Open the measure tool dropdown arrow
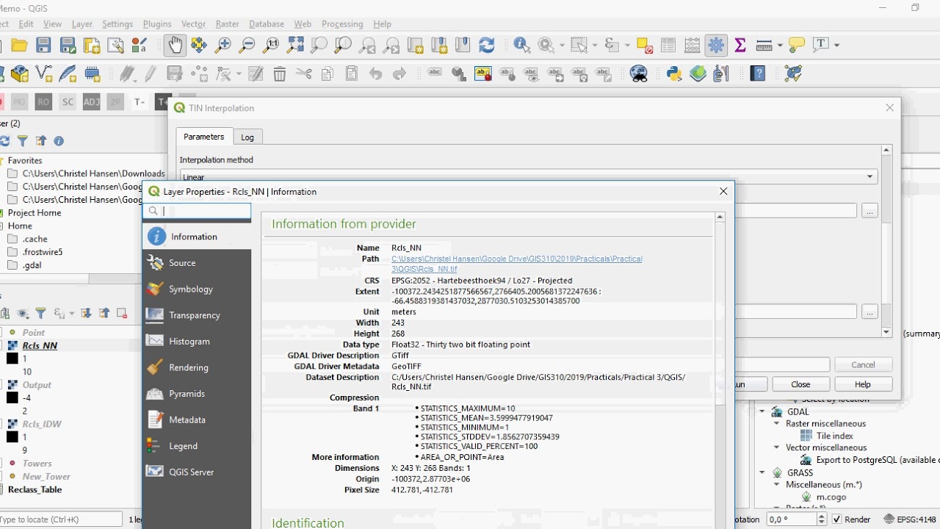Viewport: 940px width, 529px height. click(780, 45)
